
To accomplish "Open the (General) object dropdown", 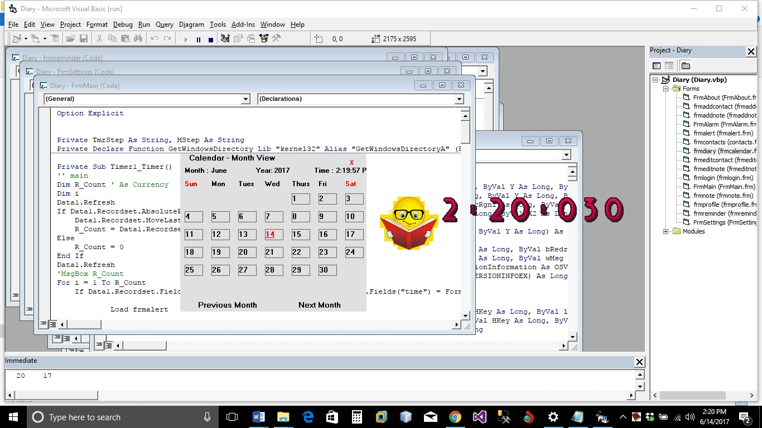I will coord(245,99).
